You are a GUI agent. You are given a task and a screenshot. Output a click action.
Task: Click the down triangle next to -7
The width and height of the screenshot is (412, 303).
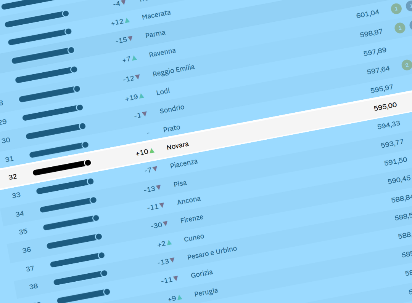(155, 169)
